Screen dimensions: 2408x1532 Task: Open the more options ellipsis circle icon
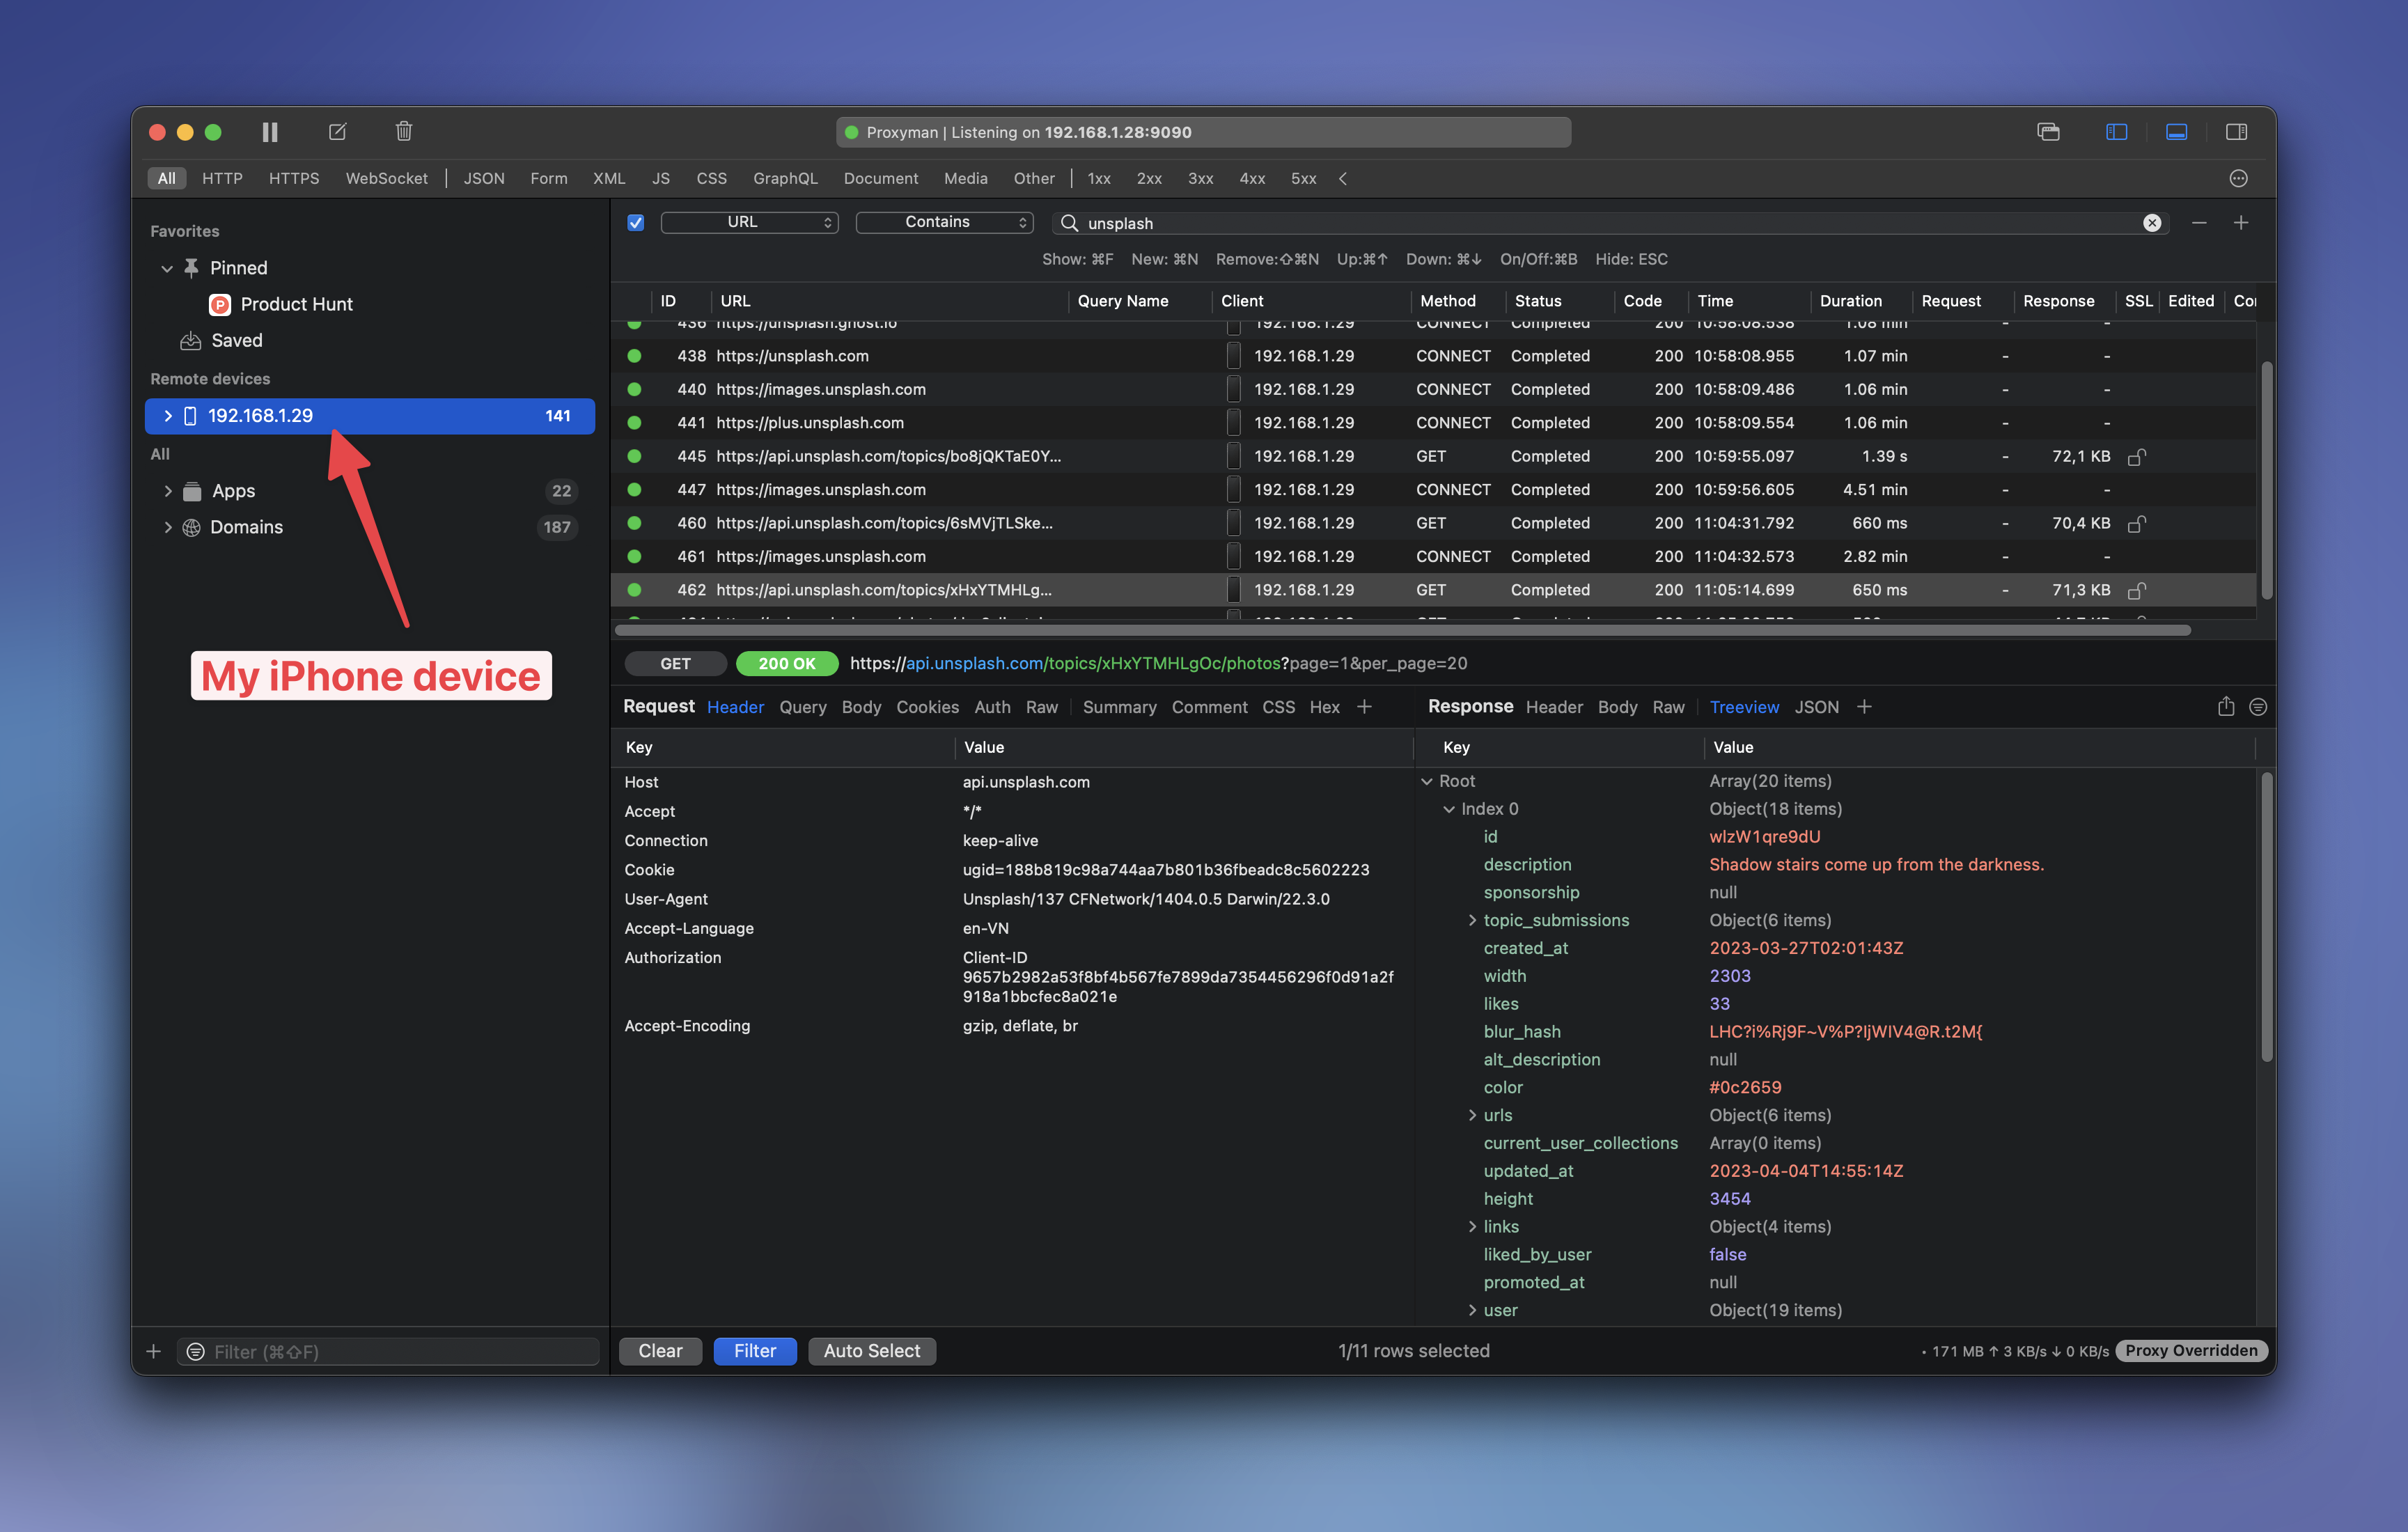coord(2238,178)
